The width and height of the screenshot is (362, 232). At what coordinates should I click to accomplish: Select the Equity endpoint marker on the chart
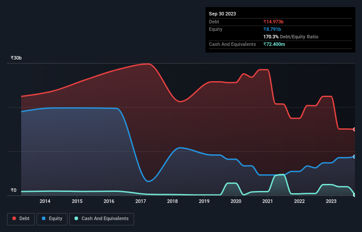pyautogui.click(x=355, y=157)
